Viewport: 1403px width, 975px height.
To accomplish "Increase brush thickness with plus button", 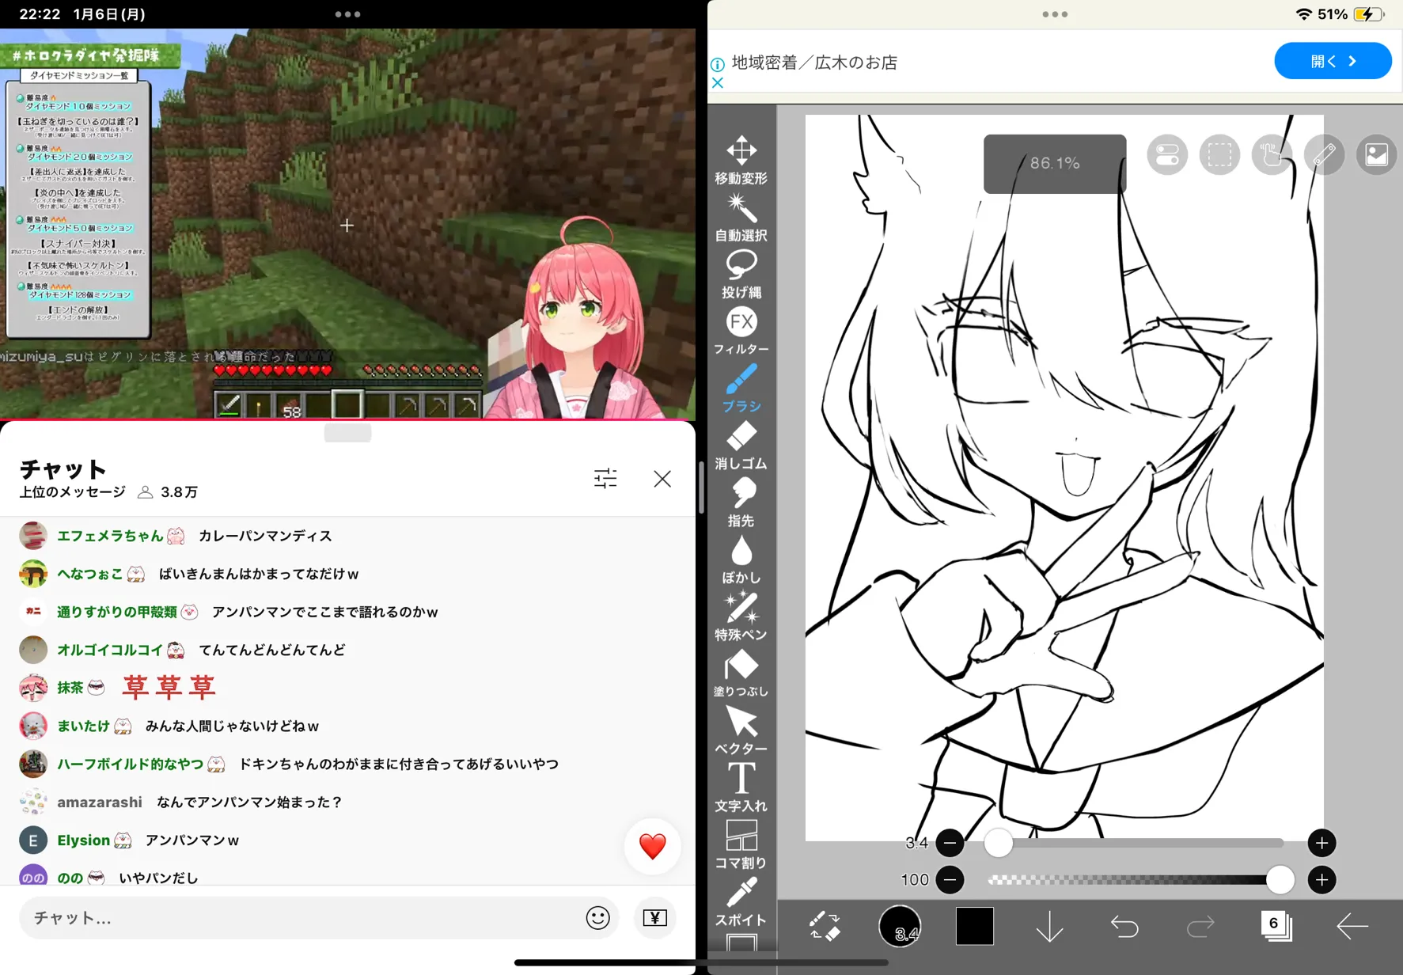I will [1321, 843].
